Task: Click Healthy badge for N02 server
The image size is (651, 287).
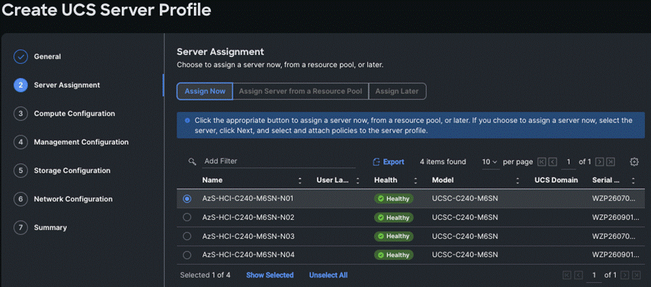Action: pyautogui.click(x=394, y=218)
